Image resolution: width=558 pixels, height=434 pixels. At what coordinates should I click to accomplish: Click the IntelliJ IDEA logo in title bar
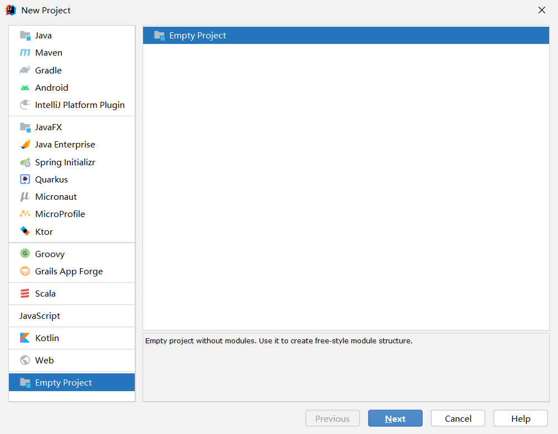(x=11, y=10)
